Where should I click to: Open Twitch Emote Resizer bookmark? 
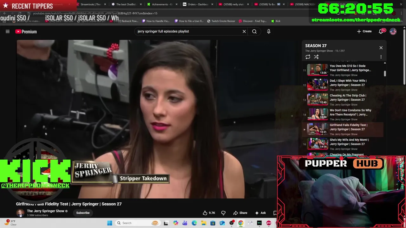(x=221, y=21)
